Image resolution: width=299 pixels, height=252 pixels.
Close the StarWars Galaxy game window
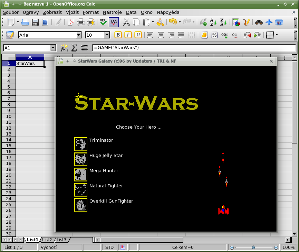[x=271, y=61]
